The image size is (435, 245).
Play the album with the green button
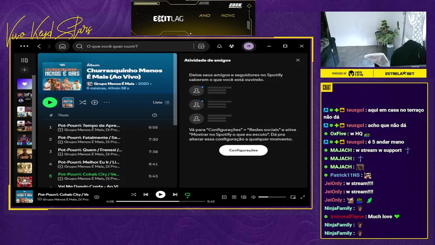tap(50, 102)
